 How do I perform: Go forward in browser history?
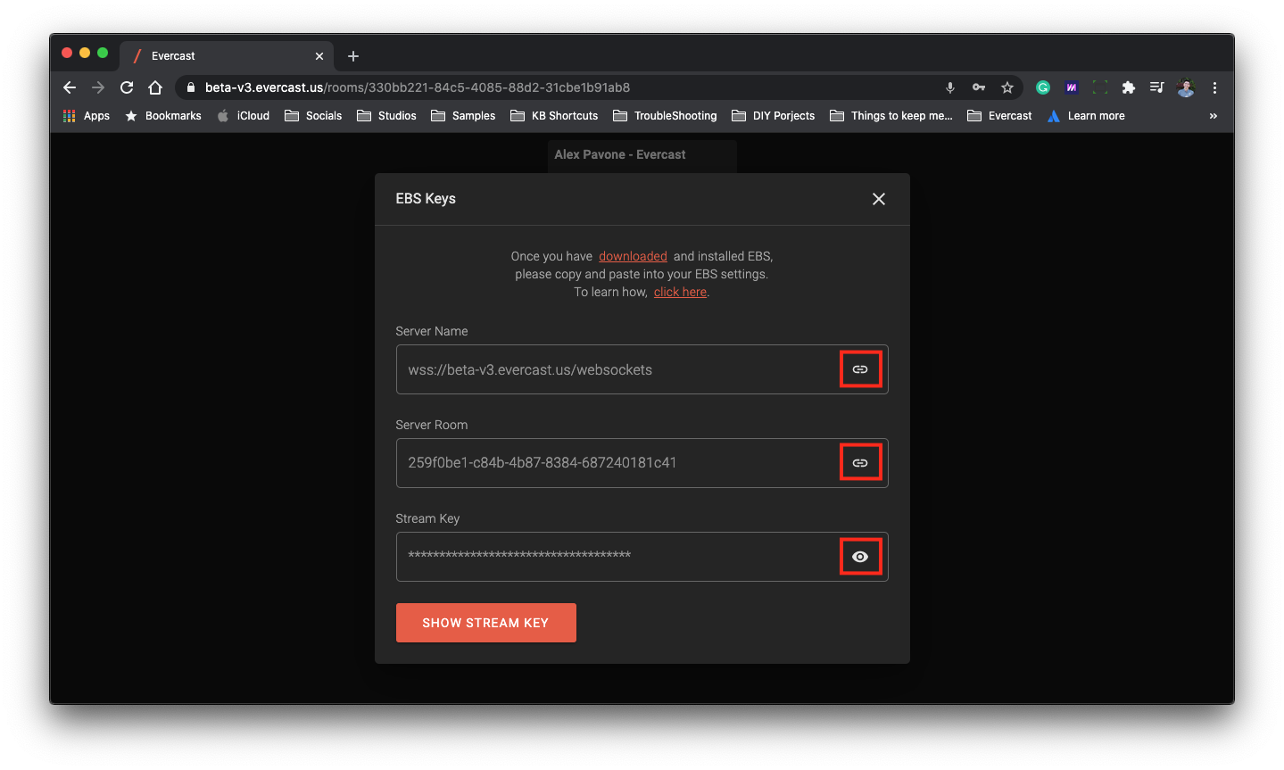[x=98, y=87]
